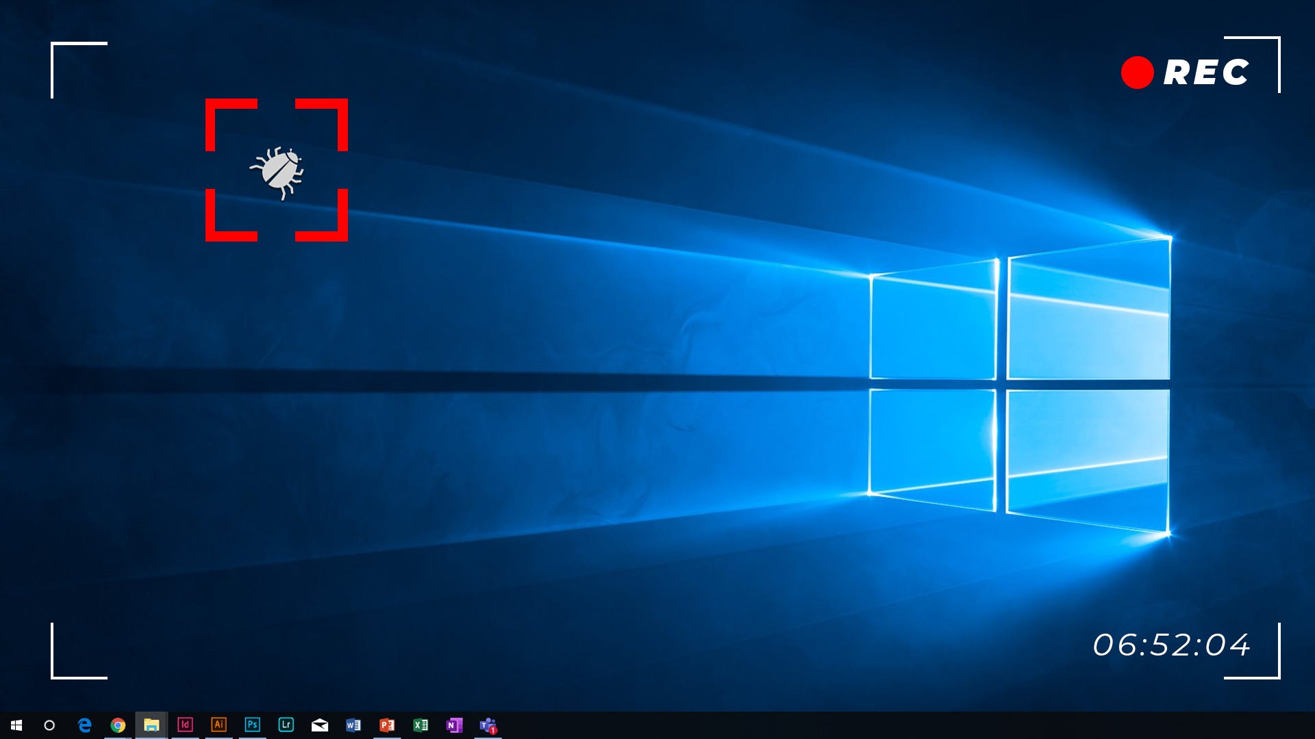The width and height of the screenshot is (1315, 739).
Task: Open the Cortana search circle
Action: [x=49, y=725]
